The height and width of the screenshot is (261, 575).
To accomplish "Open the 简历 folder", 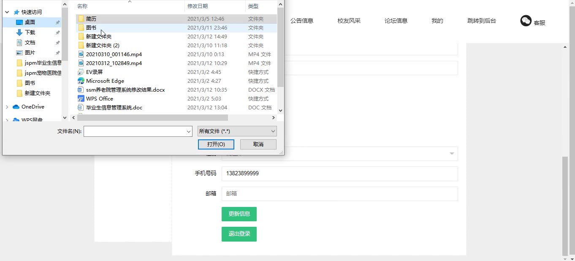I will coord(90,19).
